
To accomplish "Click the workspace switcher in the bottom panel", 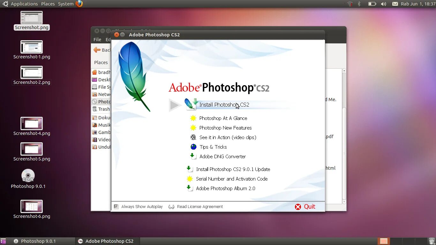I will (x=402, y=241).
